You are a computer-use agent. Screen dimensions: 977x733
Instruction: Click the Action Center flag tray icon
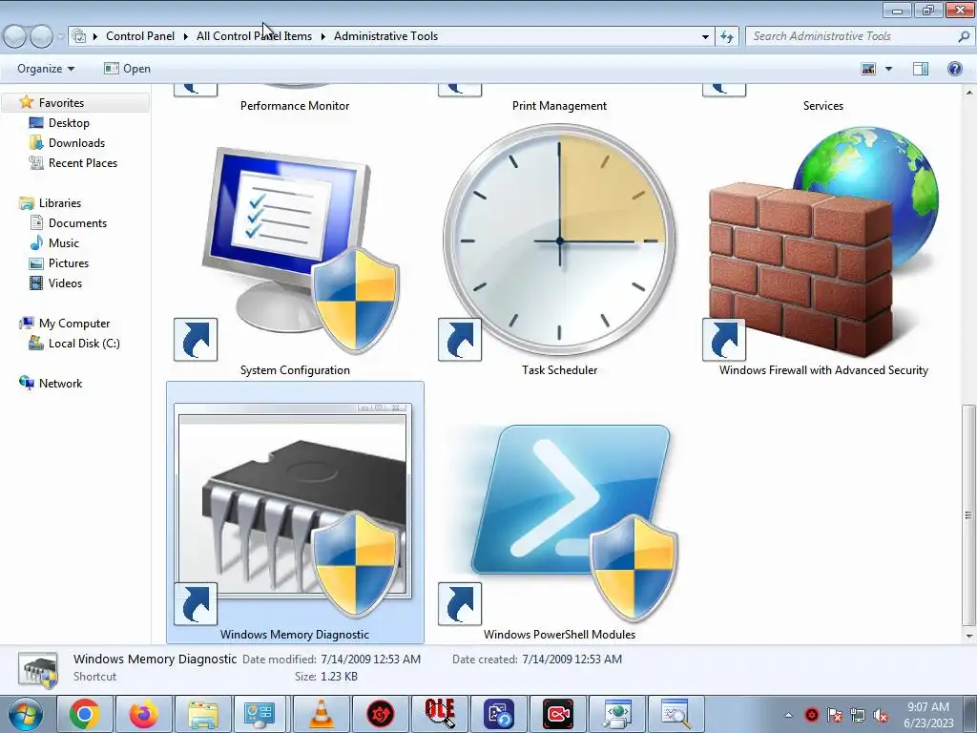click(835, 716)
